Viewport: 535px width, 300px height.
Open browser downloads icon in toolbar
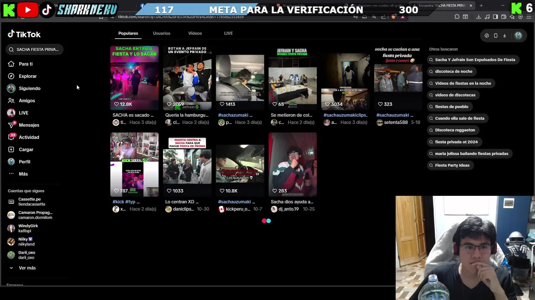[479, 17]
